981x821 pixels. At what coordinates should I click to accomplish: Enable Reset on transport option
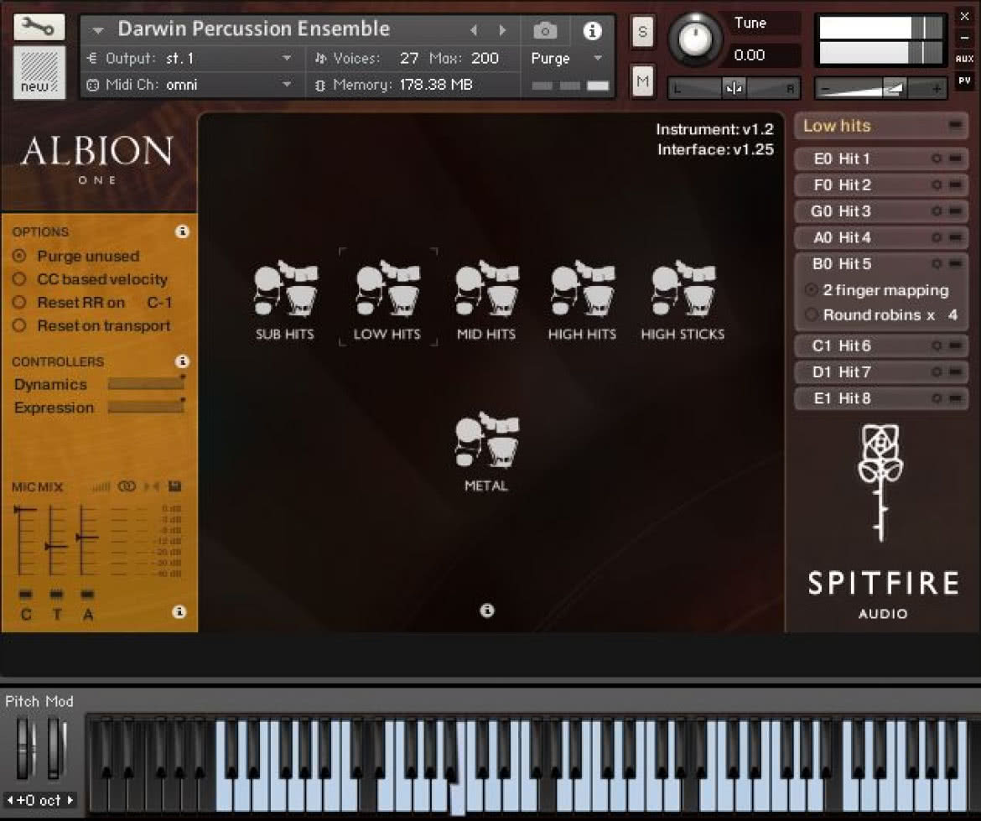pyautogui.click(x=19, y=325)
